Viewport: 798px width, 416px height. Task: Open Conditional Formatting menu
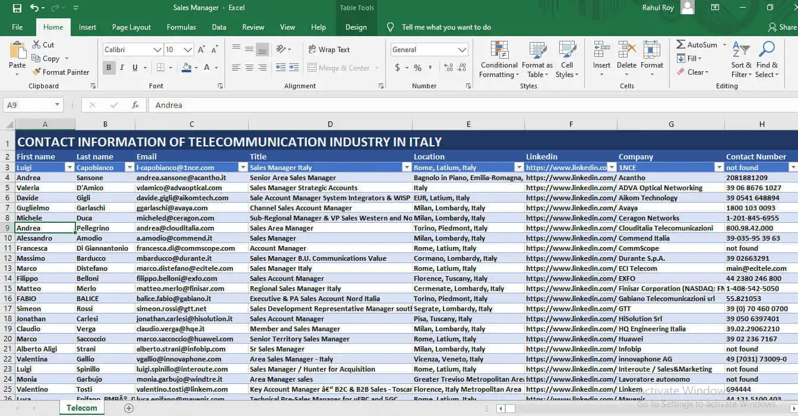[499, 59]
